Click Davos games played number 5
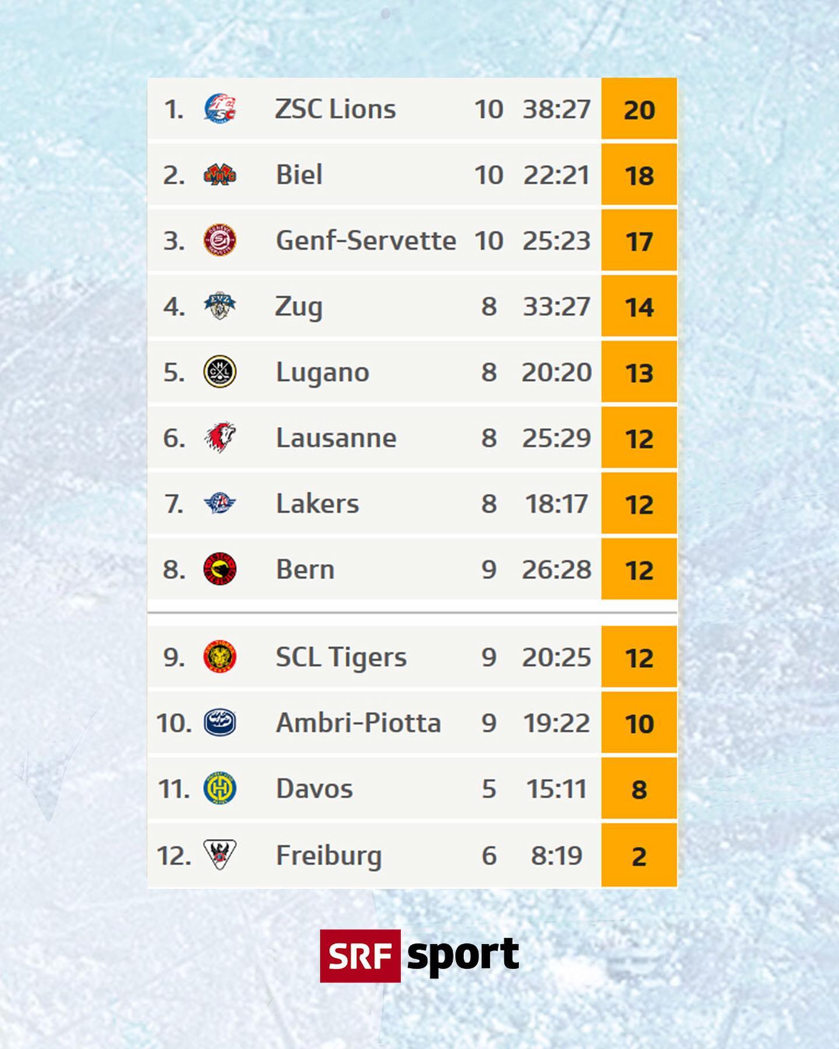Image resolution: width=839 pixels, height=1049 pixels. tap(489, 789)
